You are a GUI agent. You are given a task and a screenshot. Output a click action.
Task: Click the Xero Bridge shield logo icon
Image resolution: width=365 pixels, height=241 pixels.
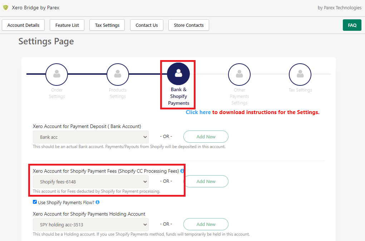(6, 8)
